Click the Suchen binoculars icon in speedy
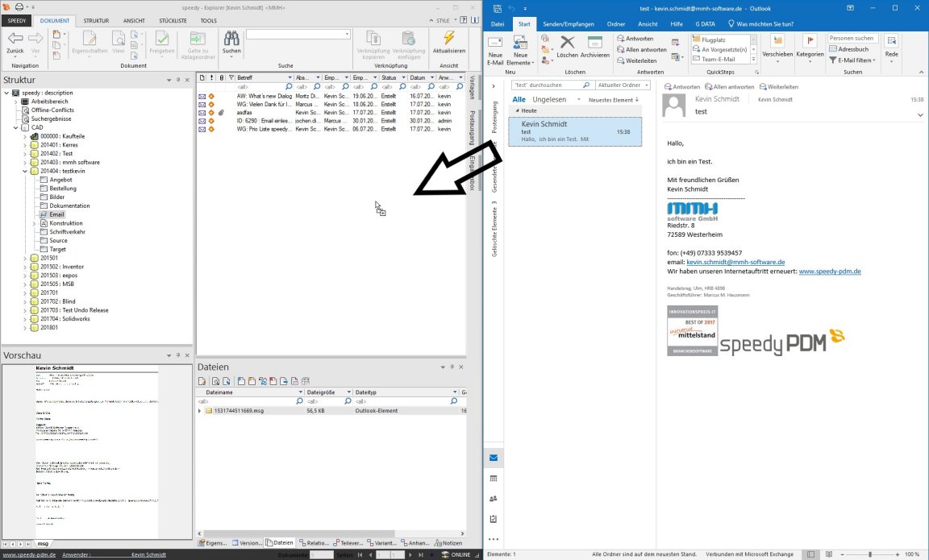Image resolution: width=929 pixels, height=560 pixels. coord(231,39)
